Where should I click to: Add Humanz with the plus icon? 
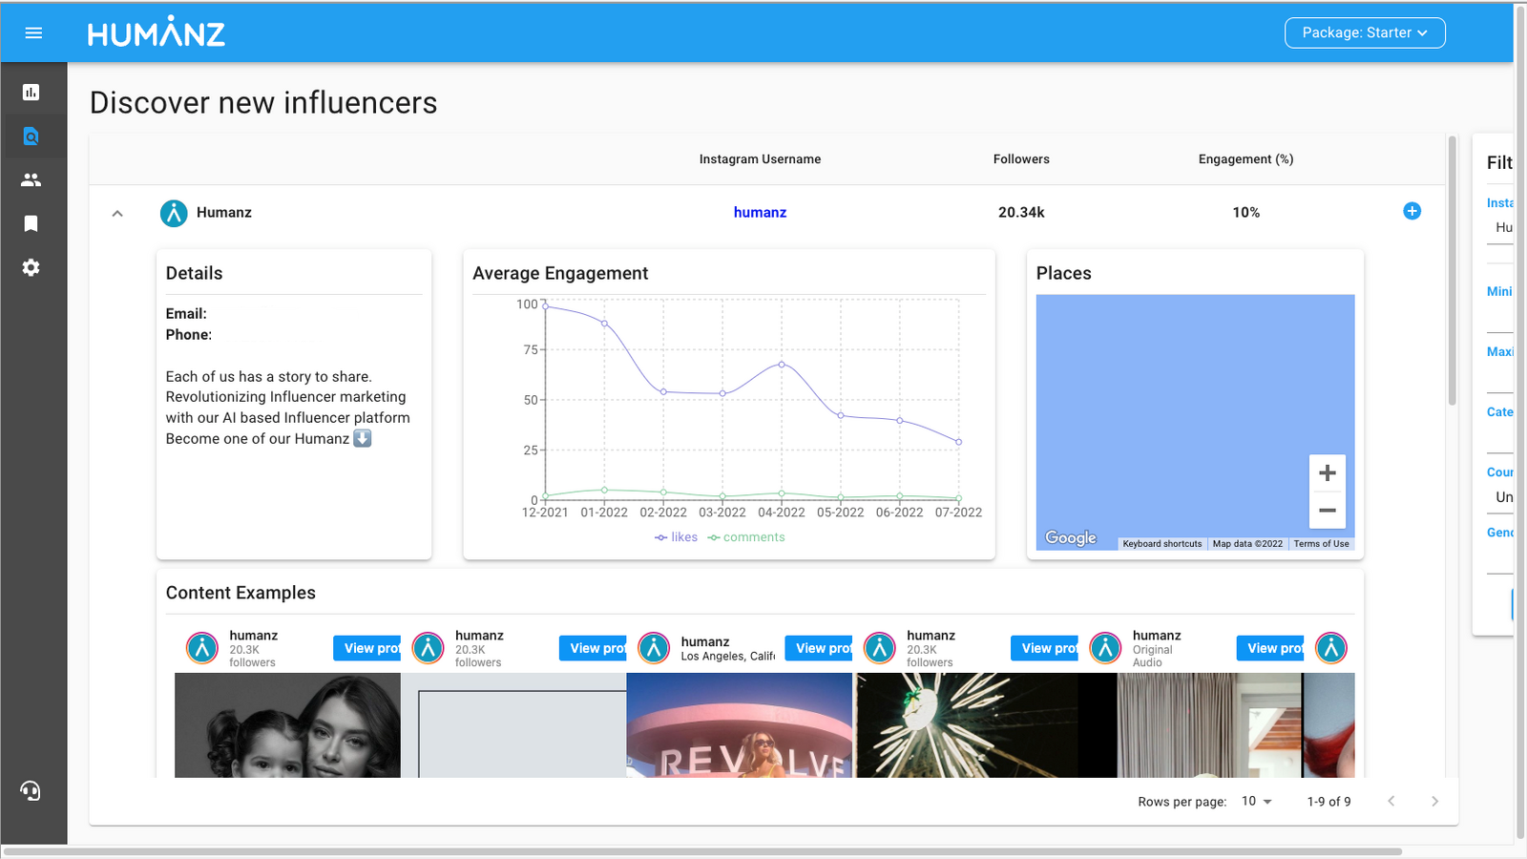[x=1412, y=211]
